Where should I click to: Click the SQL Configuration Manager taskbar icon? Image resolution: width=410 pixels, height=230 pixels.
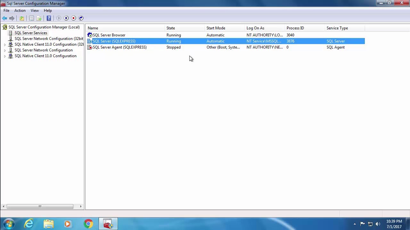pos(108,224)
